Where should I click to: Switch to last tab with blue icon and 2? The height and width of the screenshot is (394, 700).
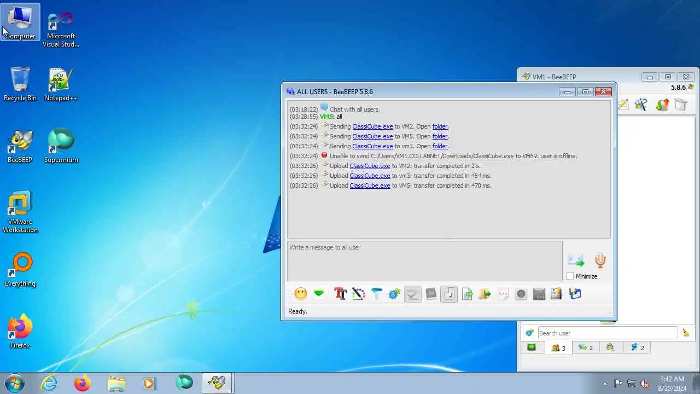point(638,347)
